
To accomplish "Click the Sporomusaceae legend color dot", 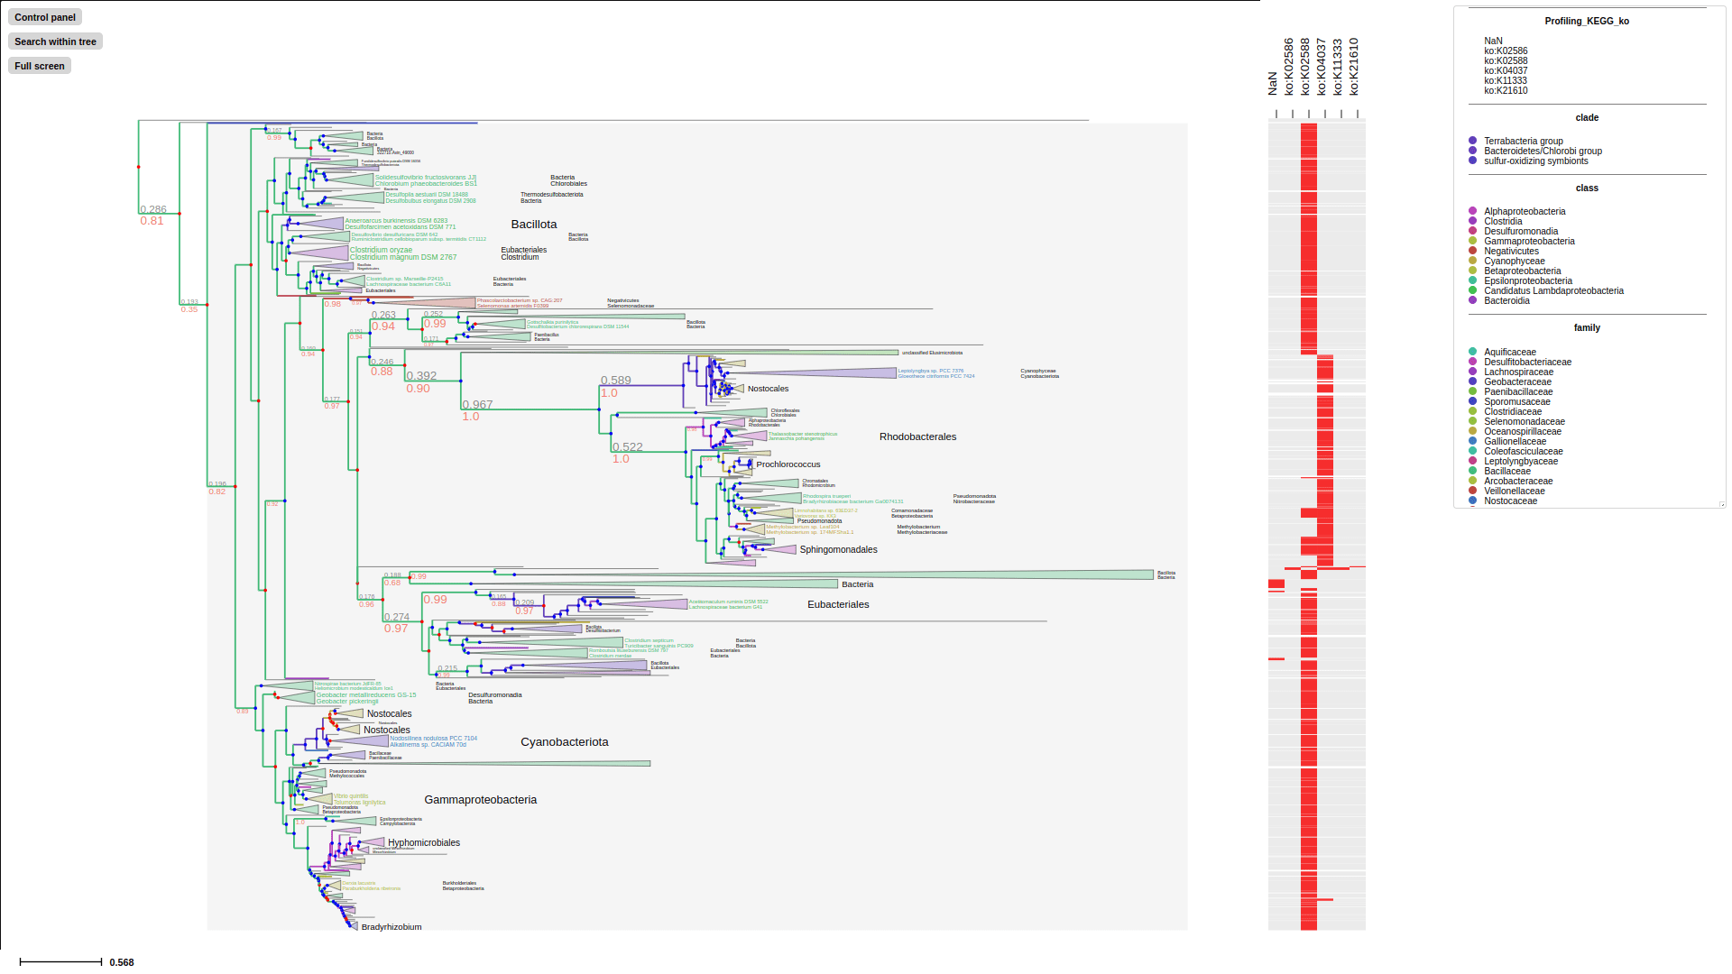I will [1473, 401].
